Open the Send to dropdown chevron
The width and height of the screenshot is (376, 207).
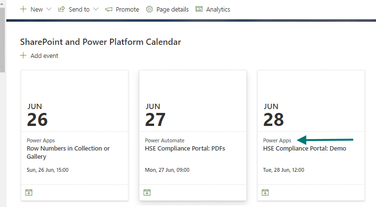pos(95,9)
